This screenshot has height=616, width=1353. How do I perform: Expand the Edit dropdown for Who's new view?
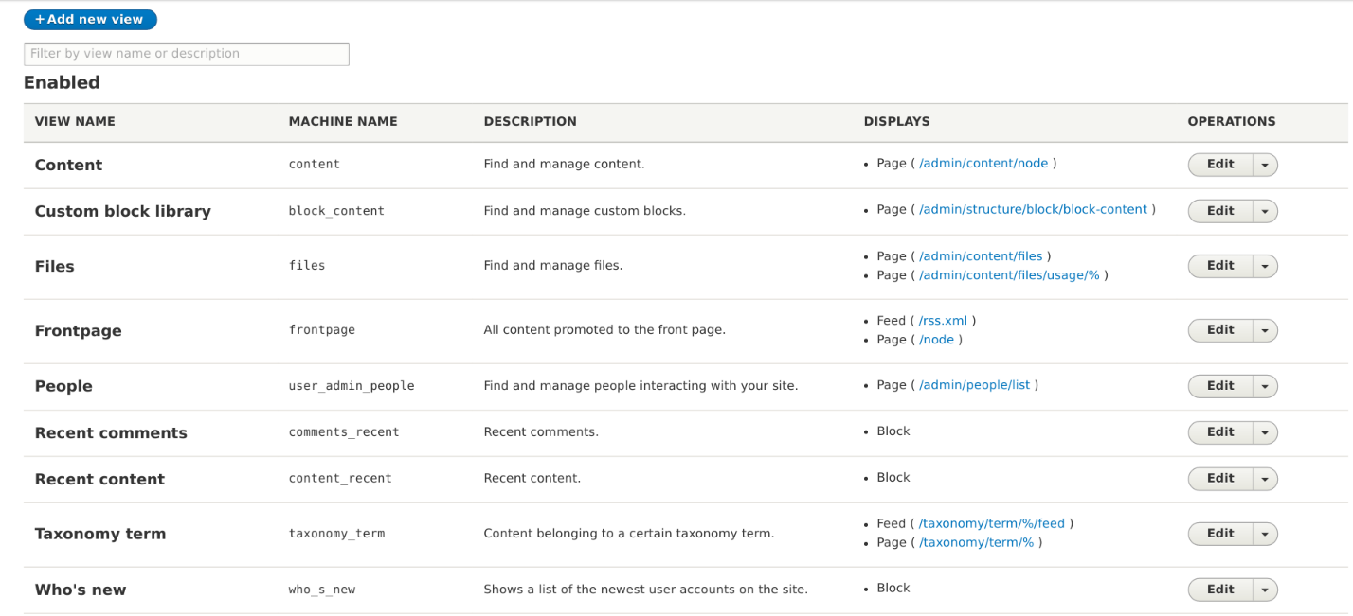tap(1265, 589)
